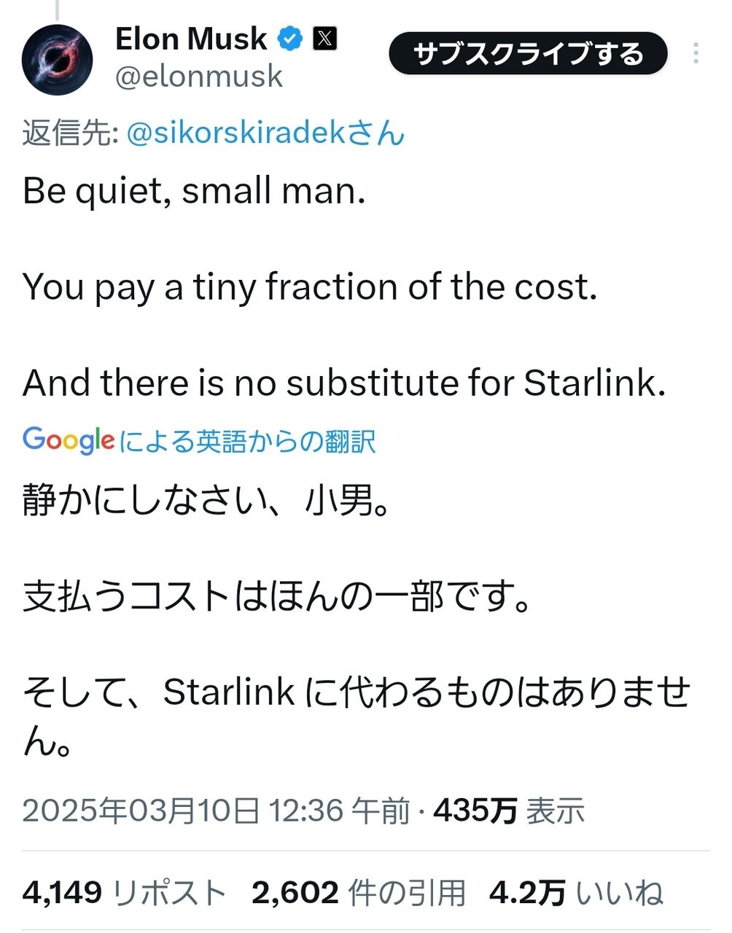The width and height of the screenshot is (732, 933).
Task: Click the "no substitute for Starlink" English line
Action: pos(344,383)
